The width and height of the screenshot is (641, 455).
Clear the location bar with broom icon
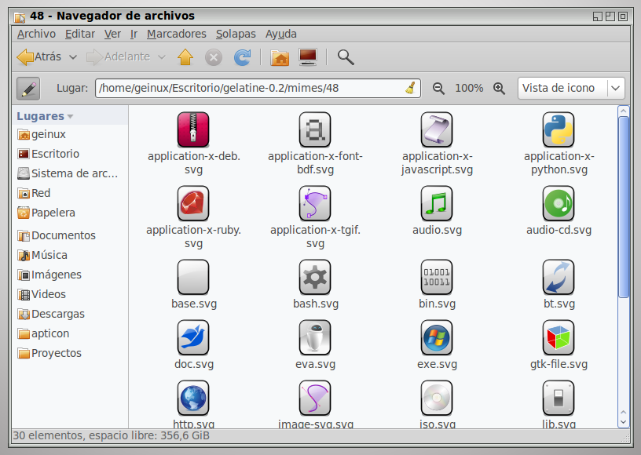pyautogui.click(x=410, y=88)
